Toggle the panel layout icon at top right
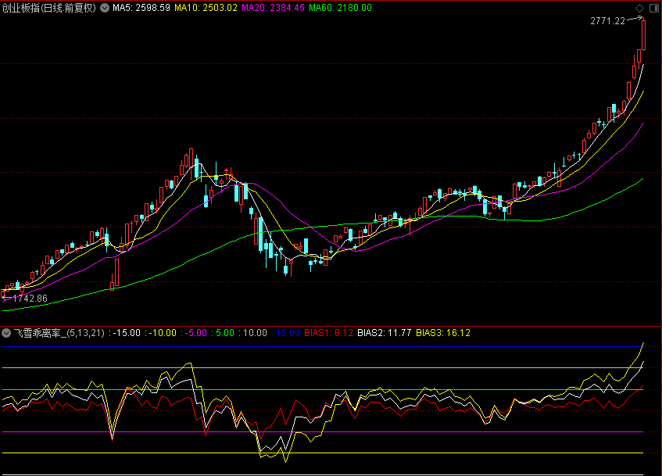 pyautogui.click(x=653, y=8)
